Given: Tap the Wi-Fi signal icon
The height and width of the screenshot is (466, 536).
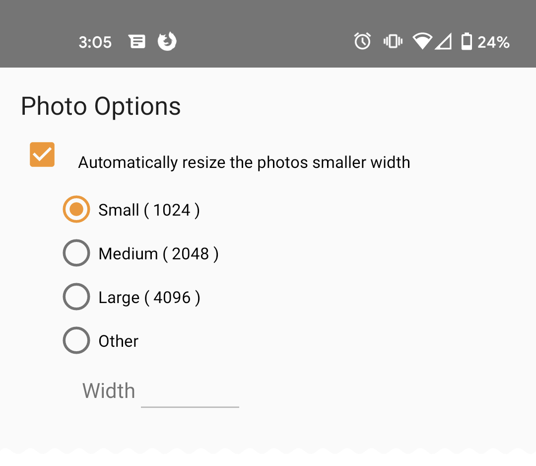Looking at the screenshot, I should 422,41.
